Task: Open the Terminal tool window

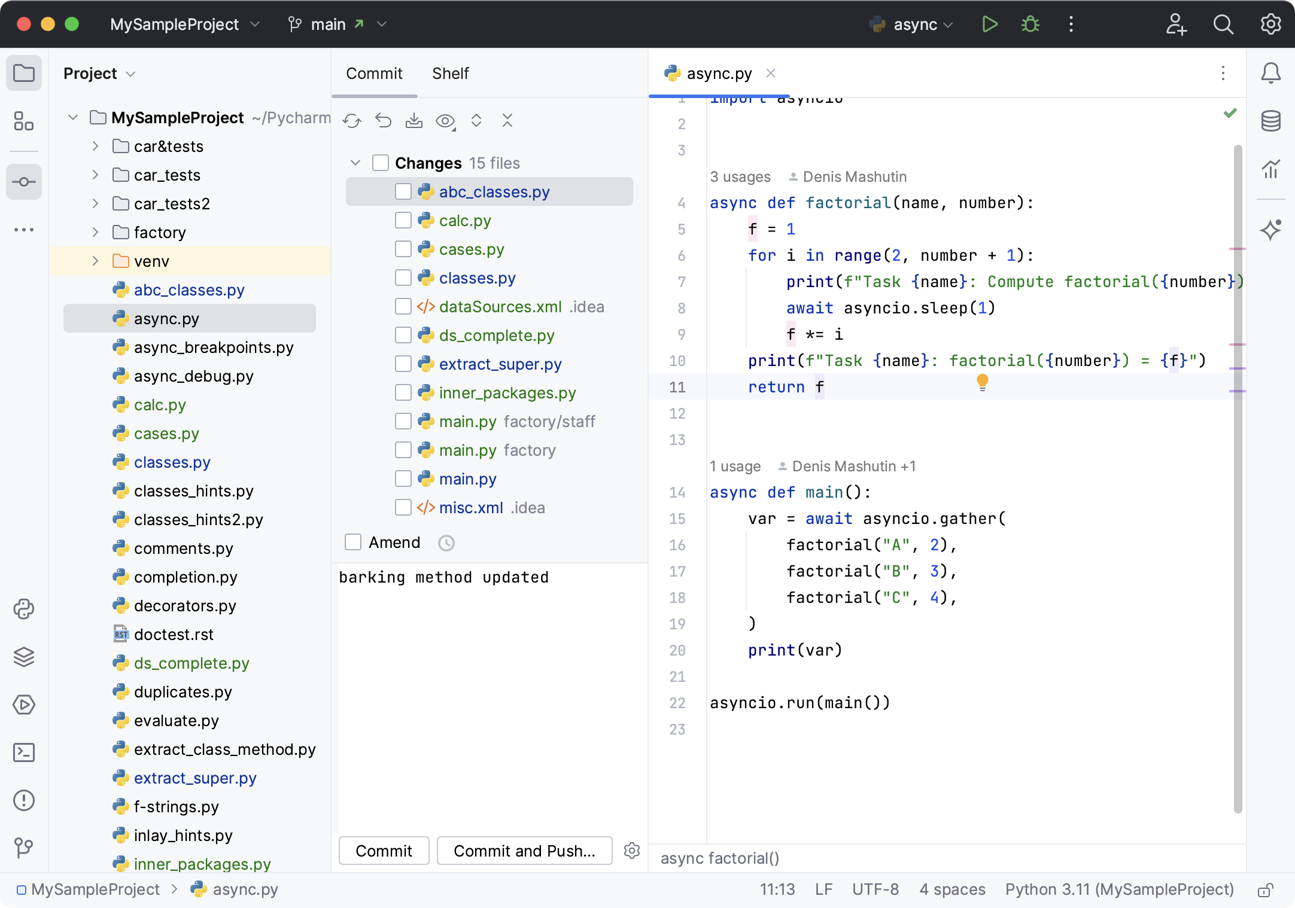Action: tap(24, 752)
